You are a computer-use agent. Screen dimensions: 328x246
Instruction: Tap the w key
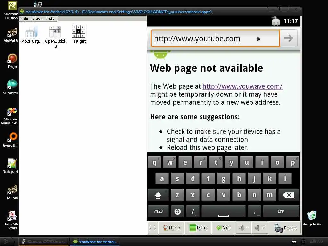click(x=170, y=162)
